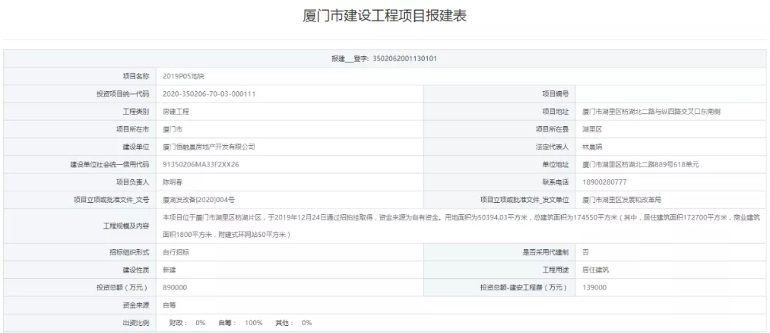Click the 项目立项或批准文件_文号 label
The width and height of the screenshot is (770, 333).
coord(111,200)
